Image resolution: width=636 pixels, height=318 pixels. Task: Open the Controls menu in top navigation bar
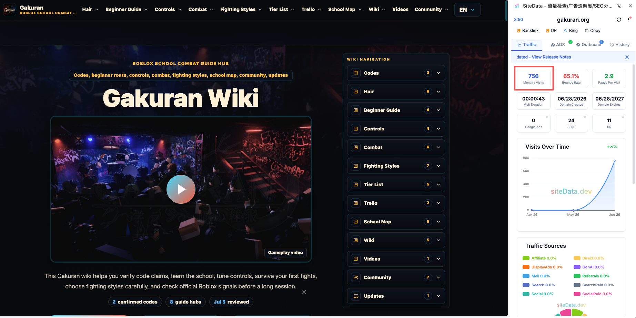point(168,9)
